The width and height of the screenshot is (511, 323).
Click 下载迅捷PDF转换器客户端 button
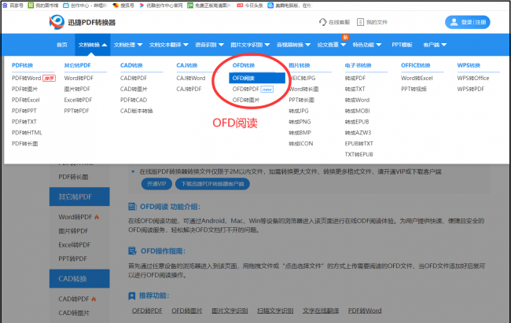pyautogui.click(x=212, y=184)
